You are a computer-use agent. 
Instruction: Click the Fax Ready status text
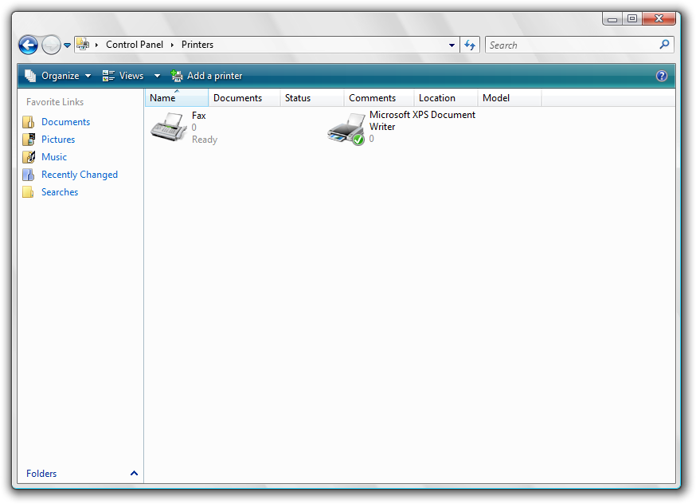pos(205,140)
